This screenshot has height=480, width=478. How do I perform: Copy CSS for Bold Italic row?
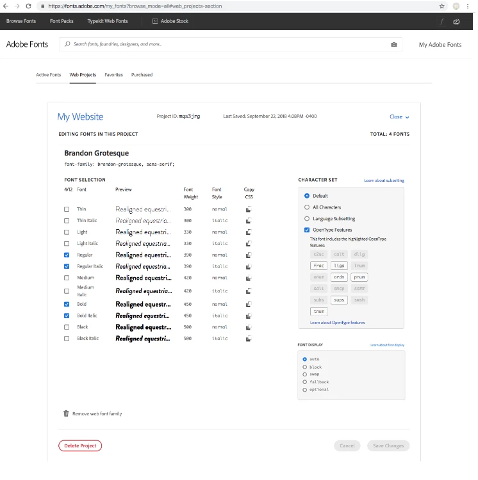click(249, 316)
